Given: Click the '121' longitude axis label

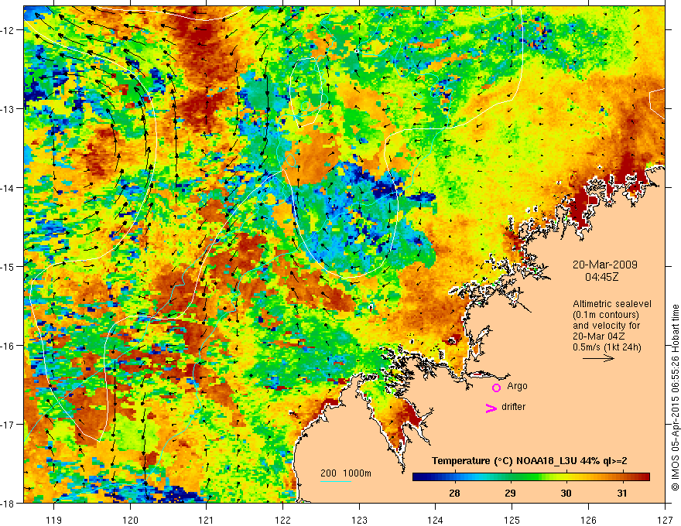Looking at the screenshot, I should (x=207, y=520).
